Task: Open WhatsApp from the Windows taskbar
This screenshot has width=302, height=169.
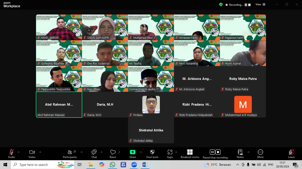Action: coord(112,165)
